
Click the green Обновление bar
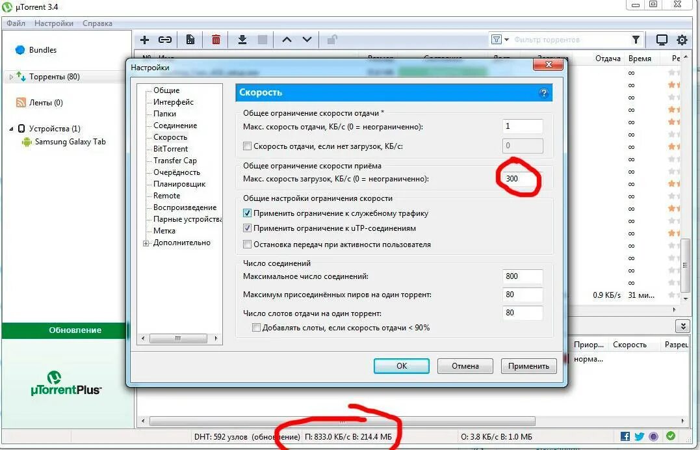click(x=65, y=330)
